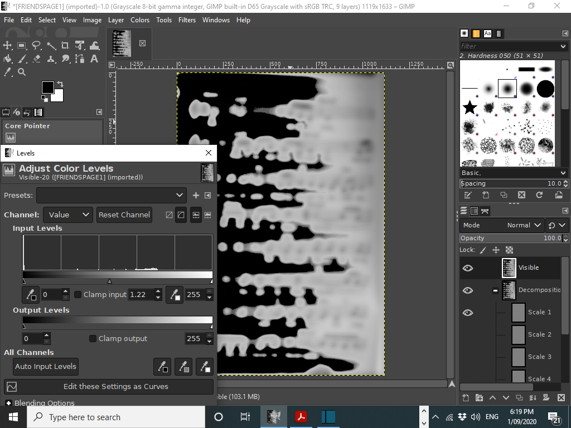The image size is (571, 428).
Task: Hide the Visible layer
Action: pos(468,268)
